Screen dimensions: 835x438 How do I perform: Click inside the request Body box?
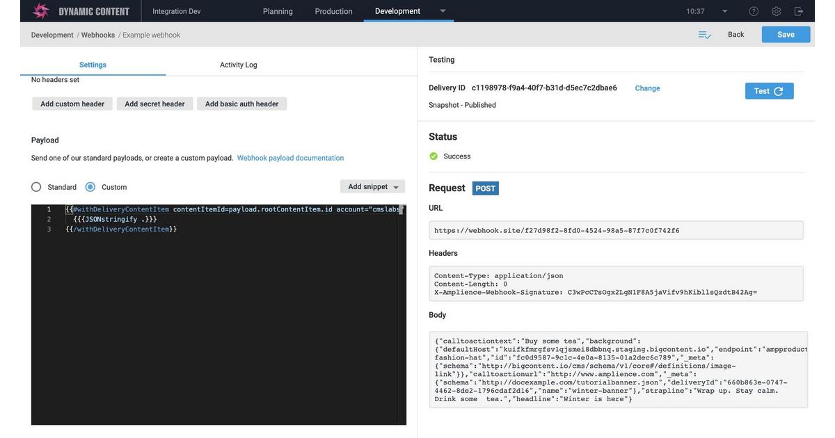[618, 370]
